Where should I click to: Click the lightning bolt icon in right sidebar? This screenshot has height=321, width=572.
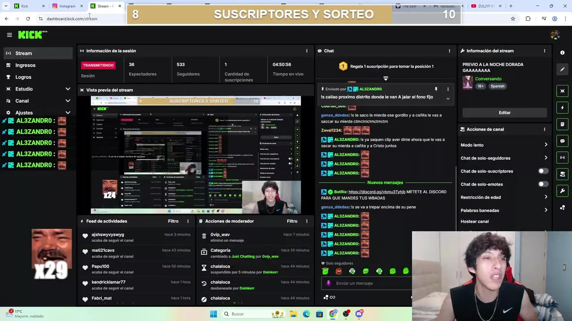[562, 108]
